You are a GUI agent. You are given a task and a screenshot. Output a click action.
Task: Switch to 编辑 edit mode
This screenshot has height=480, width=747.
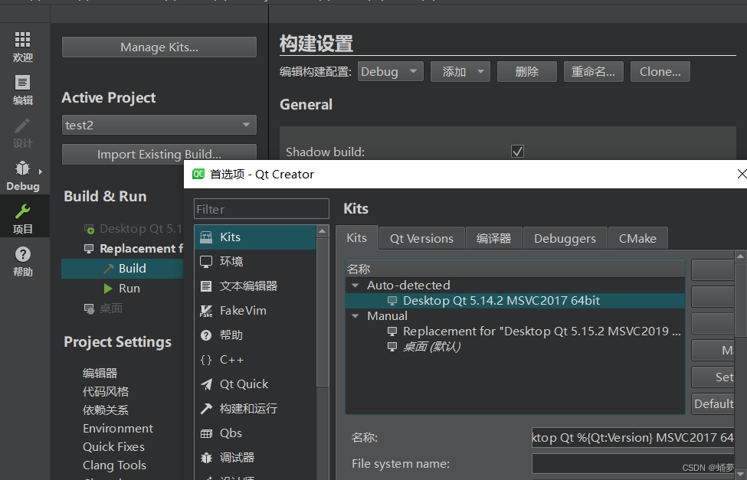[x=22, y=90]
